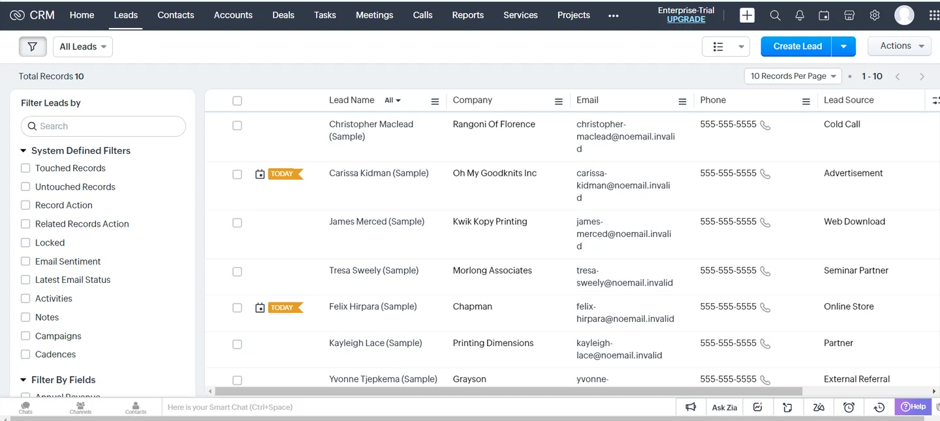Select James Merced row checkbox
940x421 pixels.
pos(237,222)
